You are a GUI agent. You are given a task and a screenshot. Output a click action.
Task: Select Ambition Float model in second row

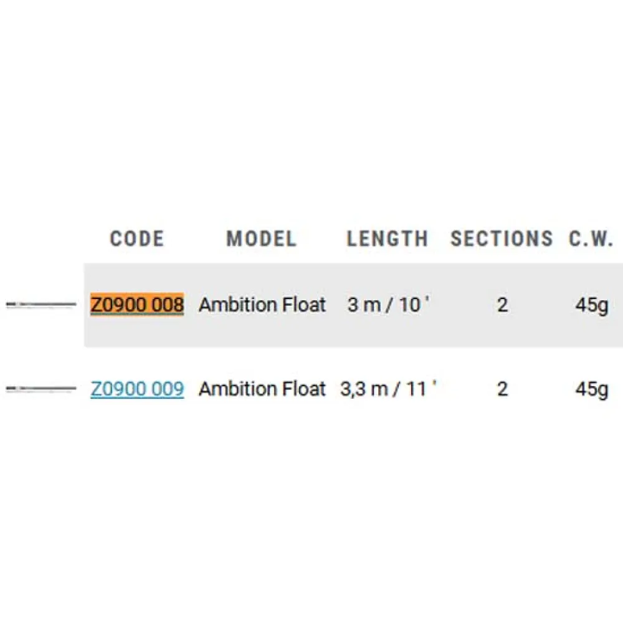click(262, 389)
